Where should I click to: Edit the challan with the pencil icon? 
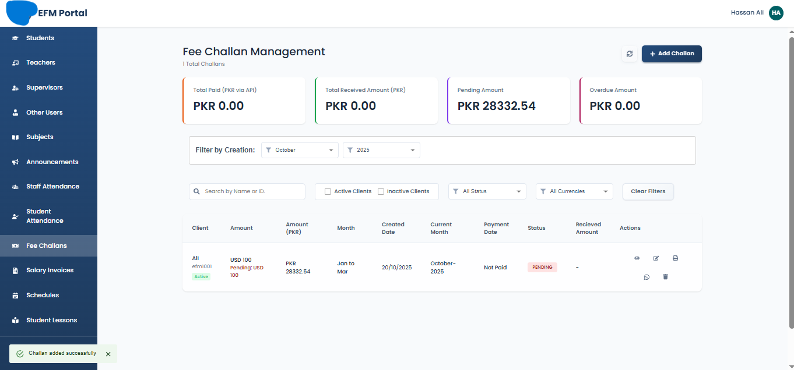[656, 258]
